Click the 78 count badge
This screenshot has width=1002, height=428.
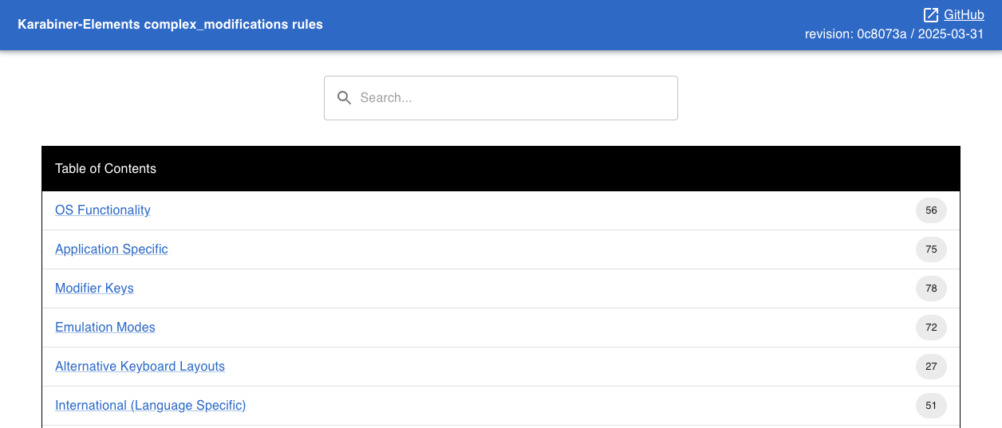(x=931, y=289)
